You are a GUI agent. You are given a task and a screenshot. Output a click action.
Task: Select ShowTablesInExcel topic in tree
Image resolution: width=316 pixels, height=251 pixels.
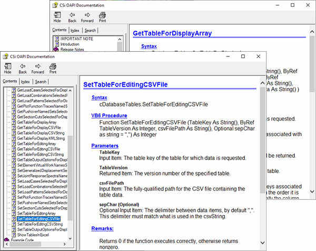pos(33,235)
